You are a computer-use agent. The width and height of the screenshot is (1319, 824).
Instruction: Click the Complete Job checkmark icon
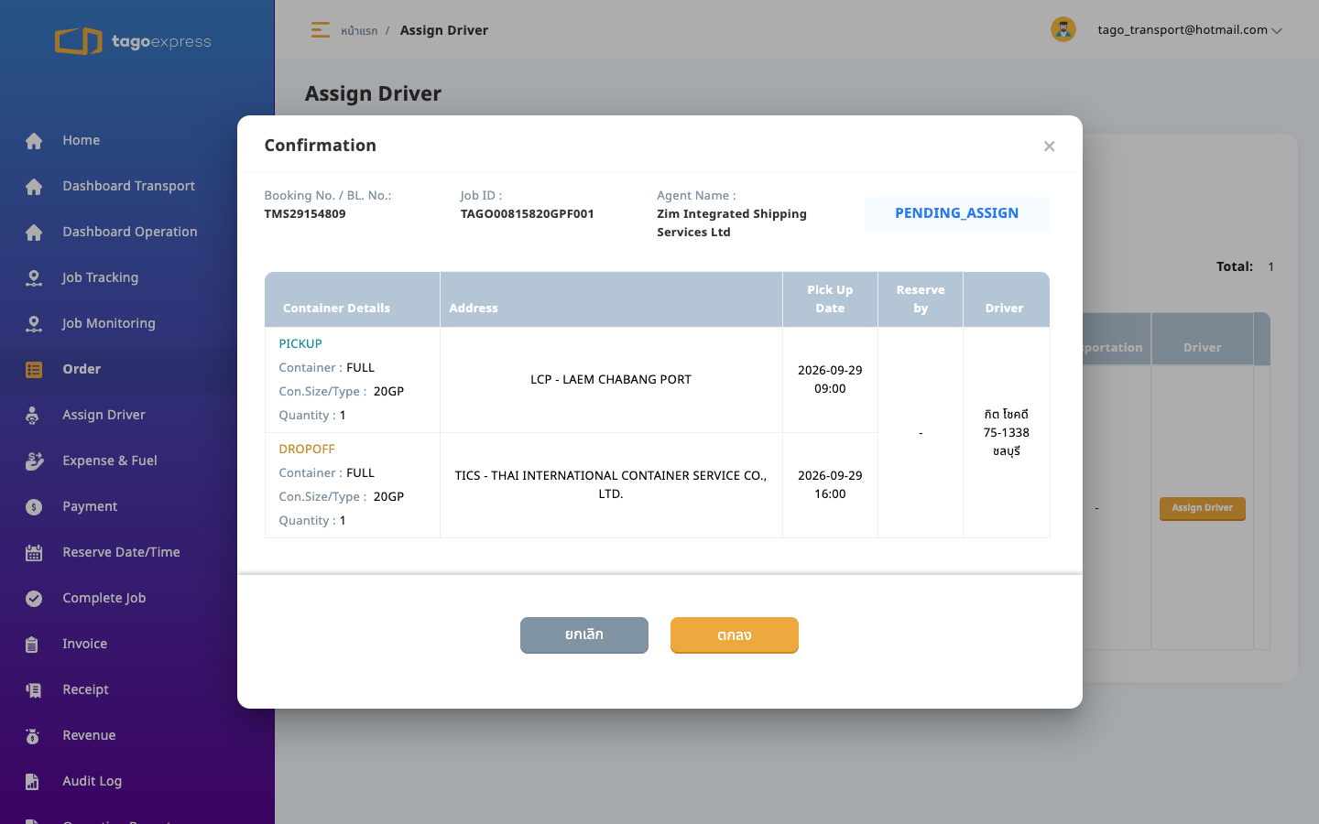pos(34,599)
